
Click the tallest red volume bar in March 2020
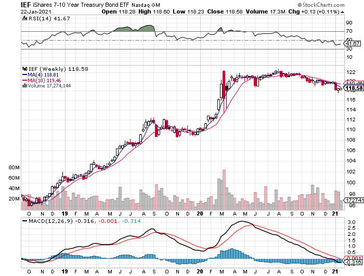[224, 190]
